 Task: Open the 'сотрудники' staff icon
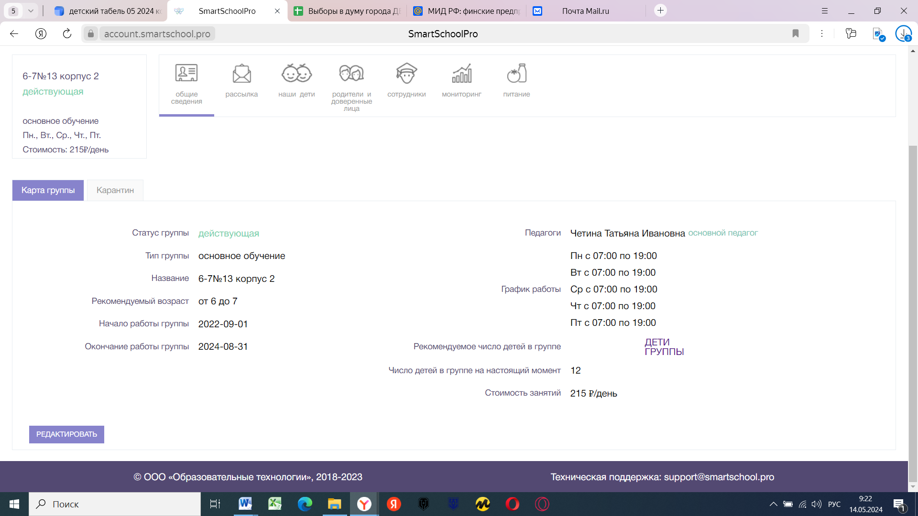[406, 74]
